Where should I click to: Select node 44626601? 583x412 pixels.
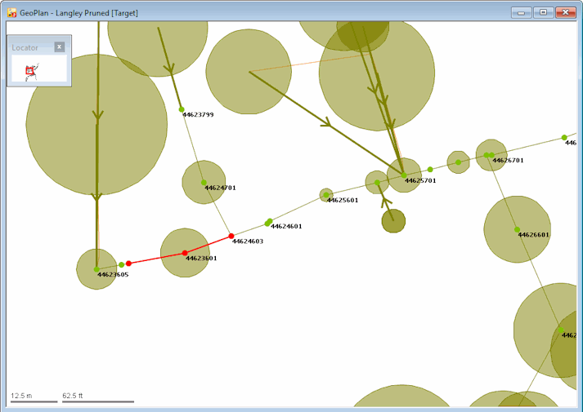click(x=518, y=229)
